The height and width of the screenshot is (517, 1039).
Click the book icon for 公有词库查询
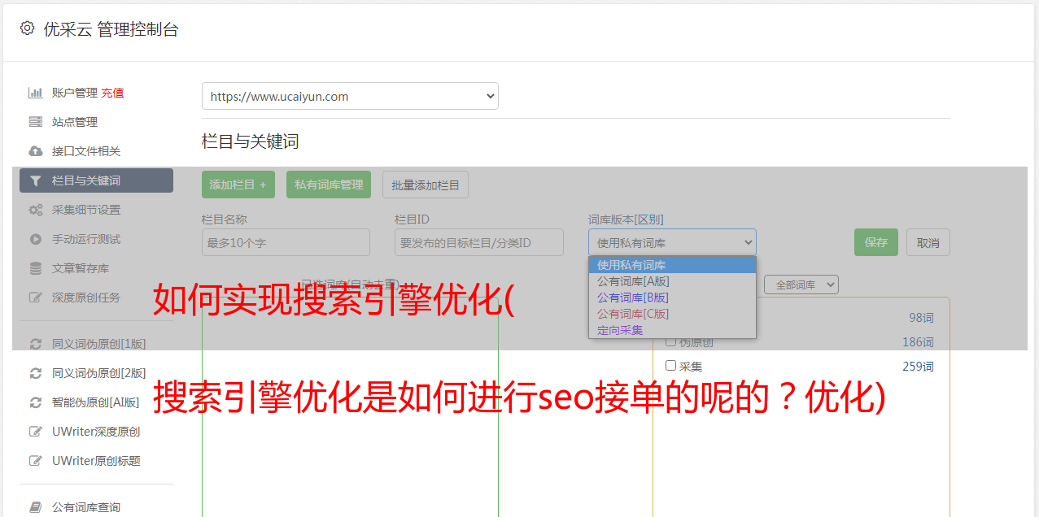(35, 507)
